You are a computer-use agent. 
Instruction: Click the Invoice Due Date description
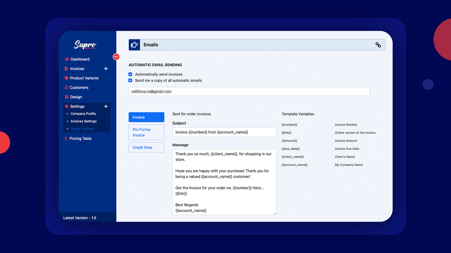point(347,149)
